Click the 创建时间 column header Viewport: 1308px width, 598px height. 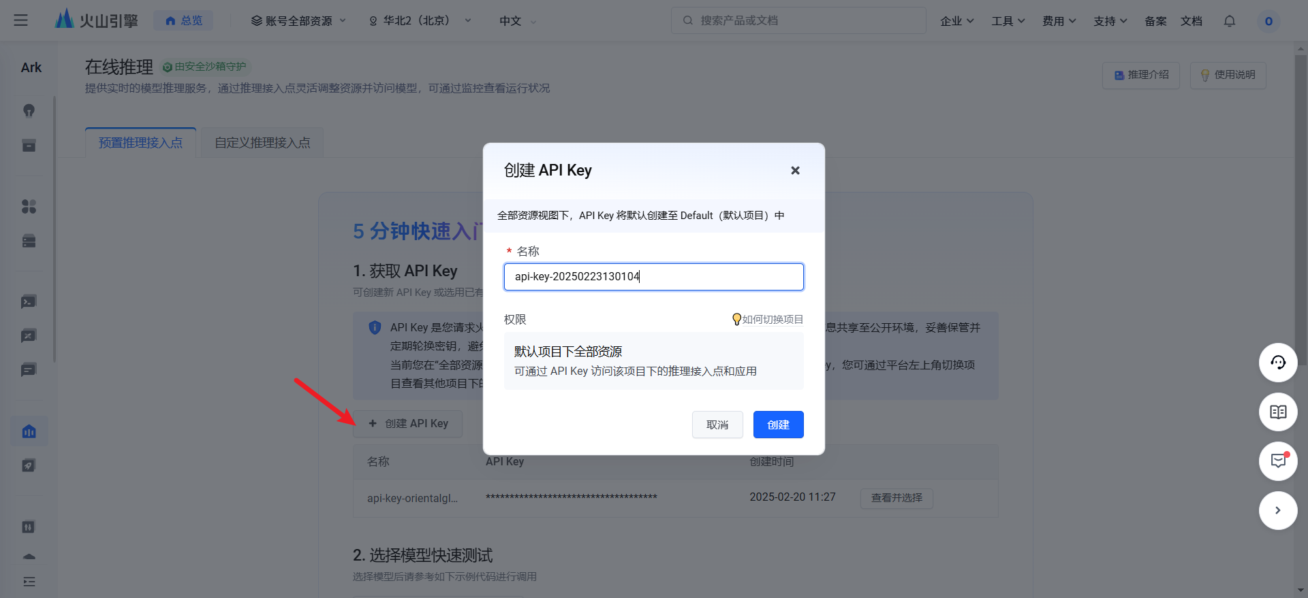[x=772, y=461]
